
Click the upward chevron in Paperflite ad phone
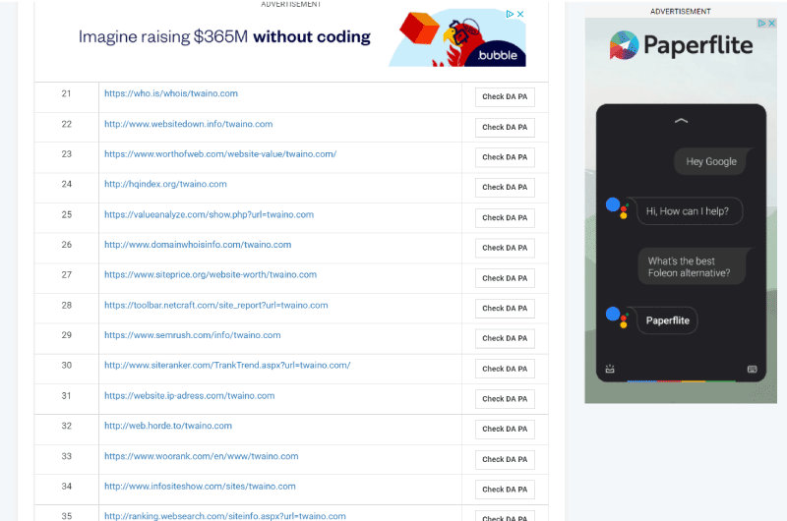coord(681,120)
